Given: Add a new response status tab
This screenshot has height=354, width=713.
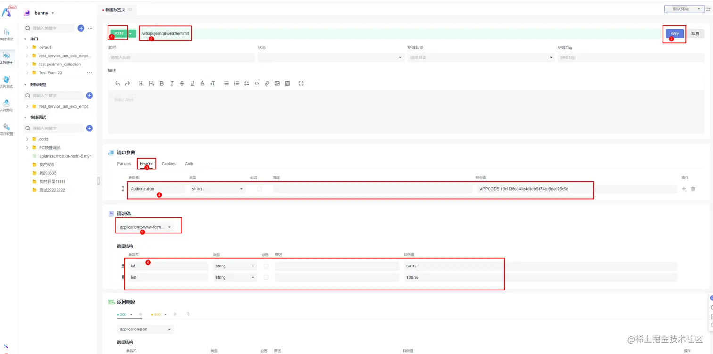Looking at the screenshot, I should 188,314.
